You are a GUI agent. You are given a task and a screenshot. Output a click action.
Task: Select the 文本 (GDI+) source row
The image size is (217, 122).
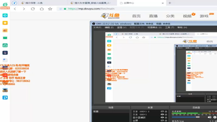pyautogui.click(x=150, y=114)
